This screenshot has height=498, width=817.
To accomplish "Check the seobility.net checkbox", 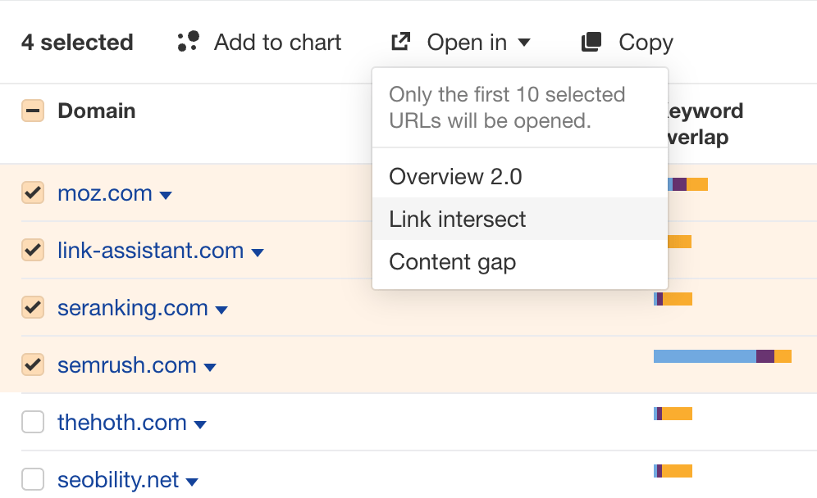I will (33, 479).
